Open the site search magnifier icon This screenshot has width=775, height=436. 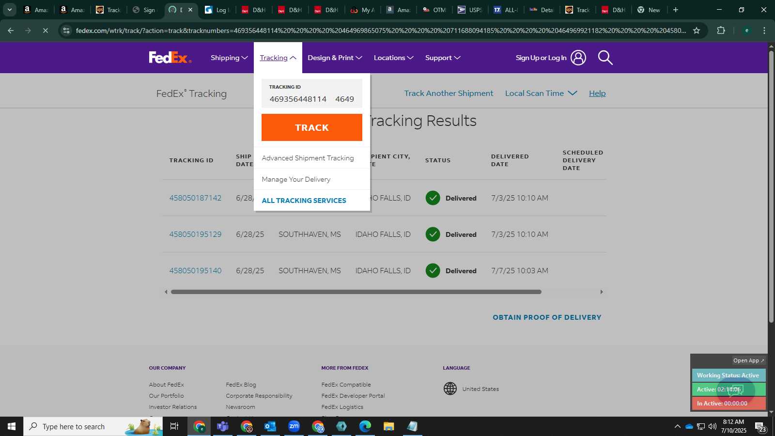(x=605, y=58)
